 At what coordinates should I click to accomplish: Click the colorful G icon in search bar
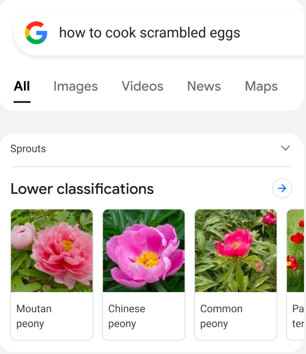[x=36, y=33]
